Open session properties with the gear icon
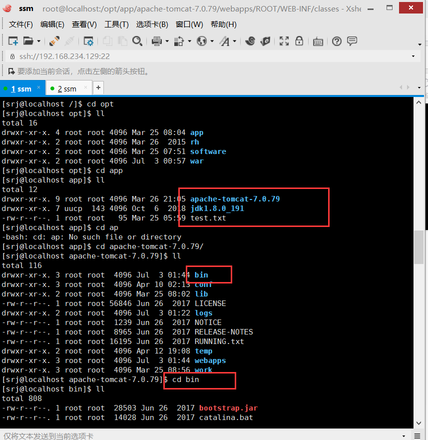This screenshot has height=440, width=428. 88,41
